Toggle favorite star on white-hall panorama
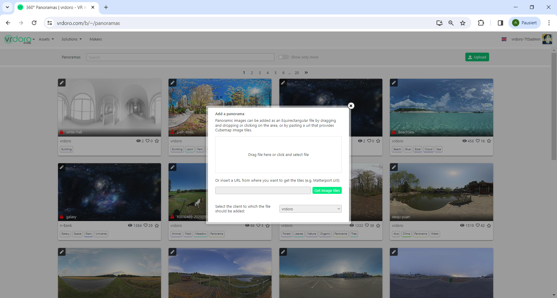 pyautogui.click(x=157, y=141)
